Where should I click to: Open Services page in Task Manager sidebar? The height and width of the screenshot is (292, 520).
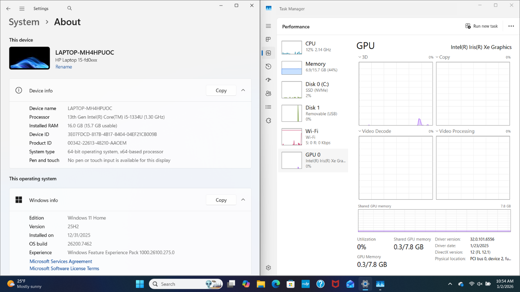268,121
